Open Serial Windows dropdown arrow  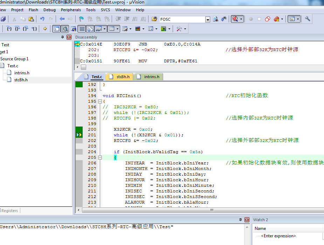point(130,29)
